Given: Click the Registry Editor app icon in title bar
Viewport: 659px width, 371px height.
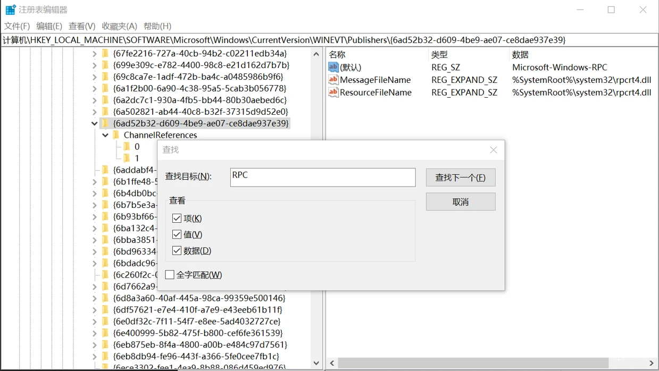Looking at the screenshot, I should tap(10, 10).
